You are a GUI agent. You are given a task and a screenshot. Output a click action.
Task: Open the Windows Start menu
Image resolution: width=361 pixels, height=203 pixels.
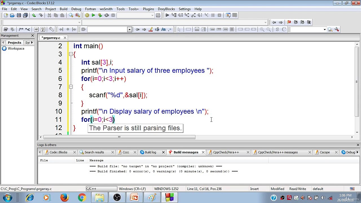coord(8,198)
